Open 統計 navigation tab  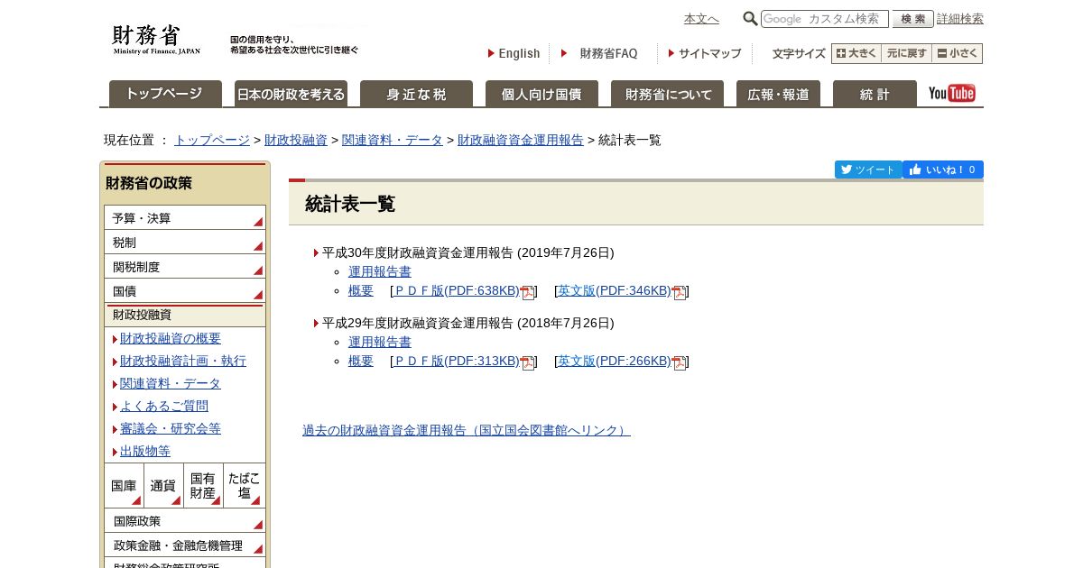875,94
